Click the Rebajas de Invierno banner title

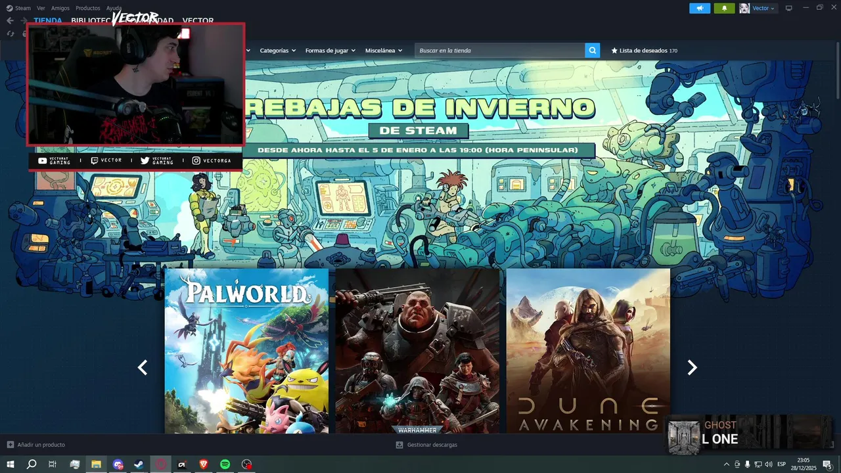click(x=419, y=108)
